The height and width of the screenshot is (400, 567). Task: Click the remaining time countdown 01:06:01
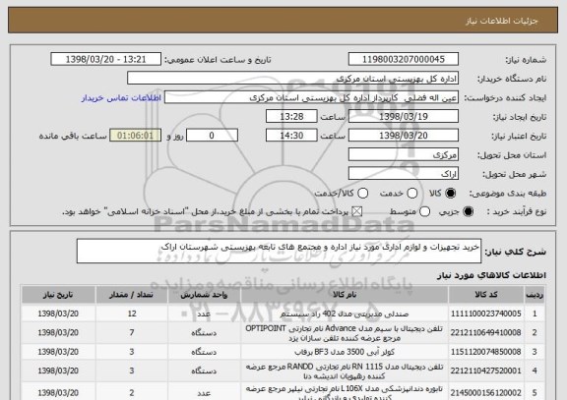pyautogui.click(x=135, y=136)
